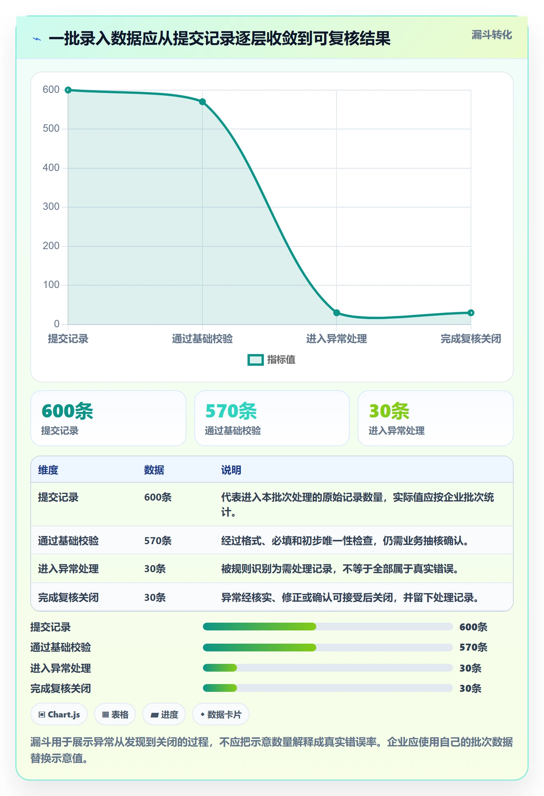Select the 通过基础校验 table row name cell
544x796 pixels.
click(x=68, y=541)
